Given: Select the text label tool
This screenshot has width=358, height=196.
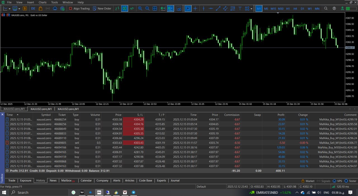Looking at the screenshot, I should [x=240, y=8].
